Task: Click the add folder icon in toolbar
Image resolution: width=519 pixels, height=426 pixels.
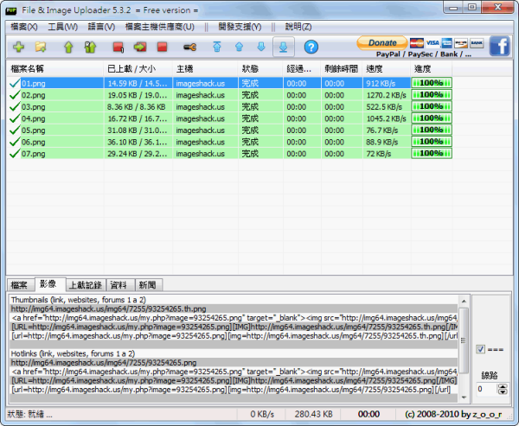Action: point(41,47)
